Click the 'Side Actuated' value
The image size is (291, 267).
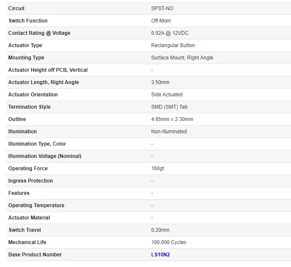click(x=167, y=95)
